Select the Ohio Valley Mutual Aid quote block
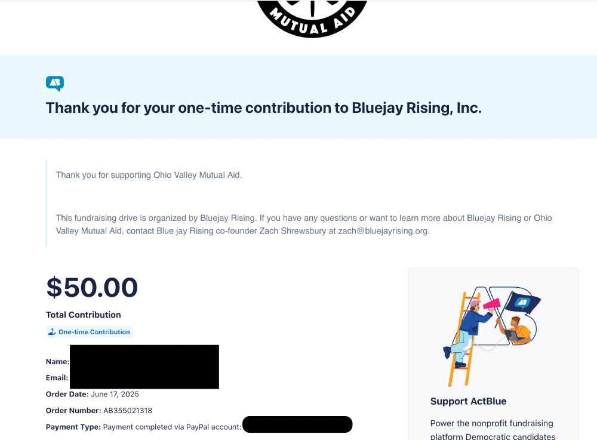 tap(149, 175)
